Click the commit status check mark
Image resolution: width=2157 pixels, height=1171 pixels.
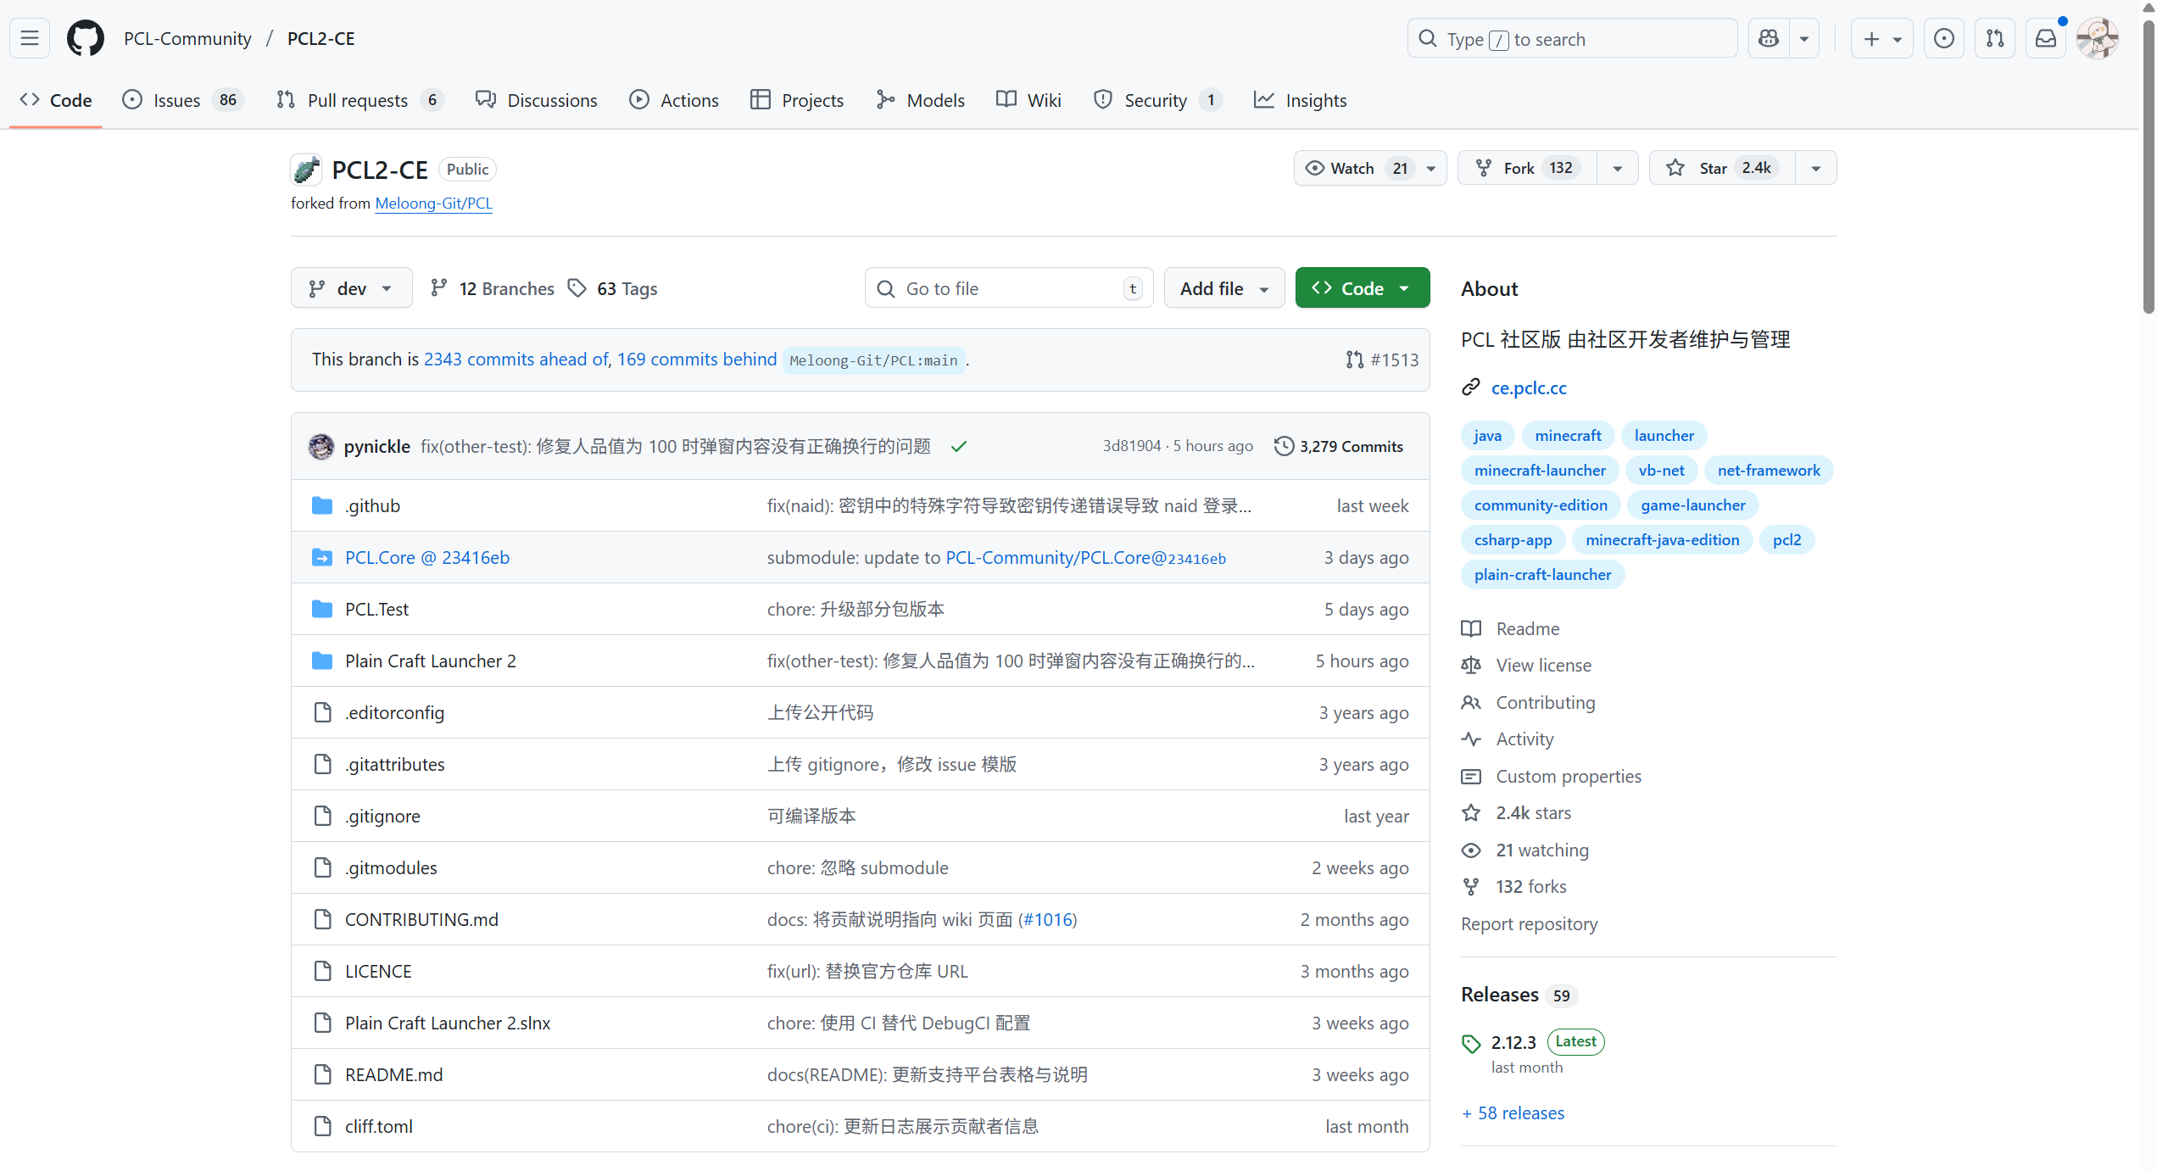pos(959,447)
